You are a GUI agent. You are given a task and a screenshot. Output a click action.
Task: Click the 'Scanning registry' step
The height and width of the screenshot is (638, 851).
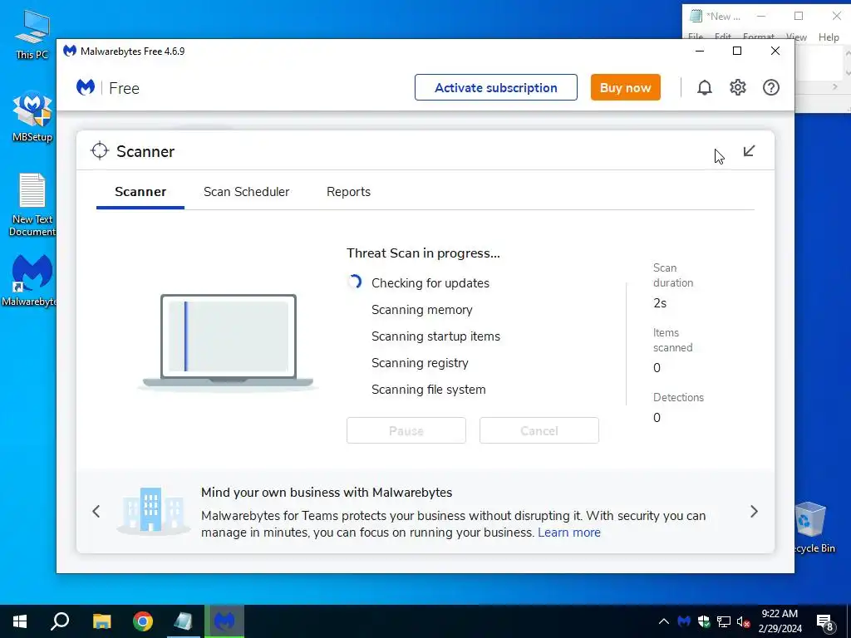click(x=420, y=363)
